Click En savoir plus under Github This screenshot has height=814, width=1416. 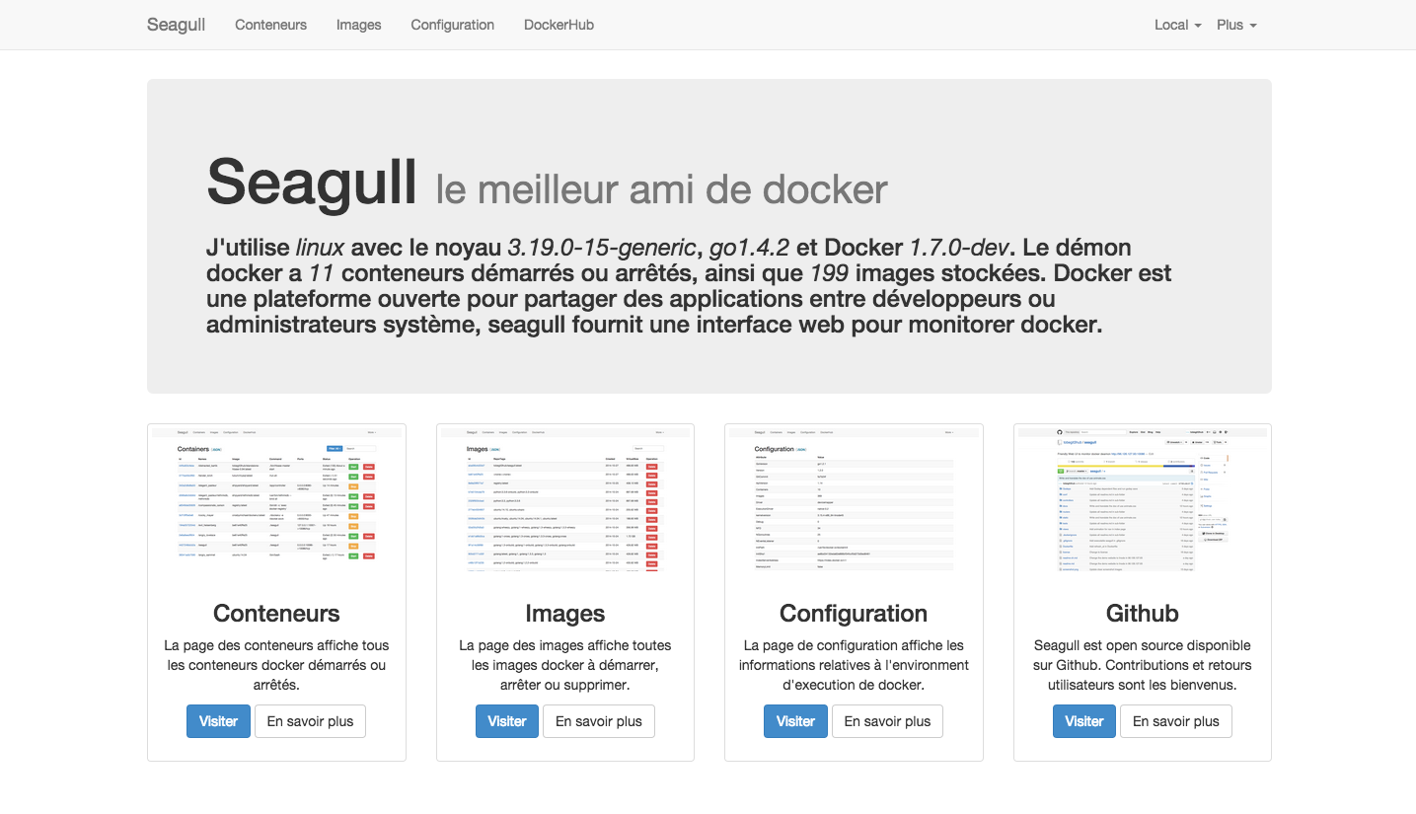pyautogui.click(x=1176, y=721)
